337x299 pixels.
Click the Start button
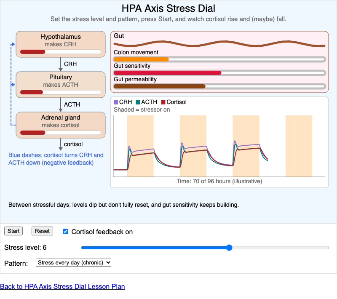pyautogui.click(x=13, y=231)
